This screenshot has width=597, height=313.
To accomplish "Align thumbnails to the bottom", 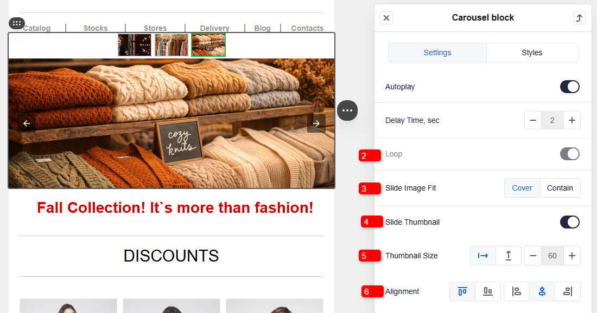I will pos(488,291).
